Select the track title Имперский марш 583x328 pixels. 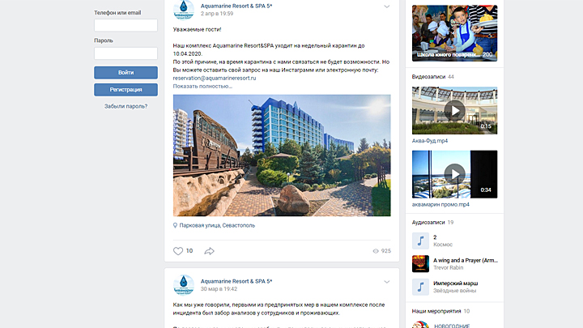[455, 283]
